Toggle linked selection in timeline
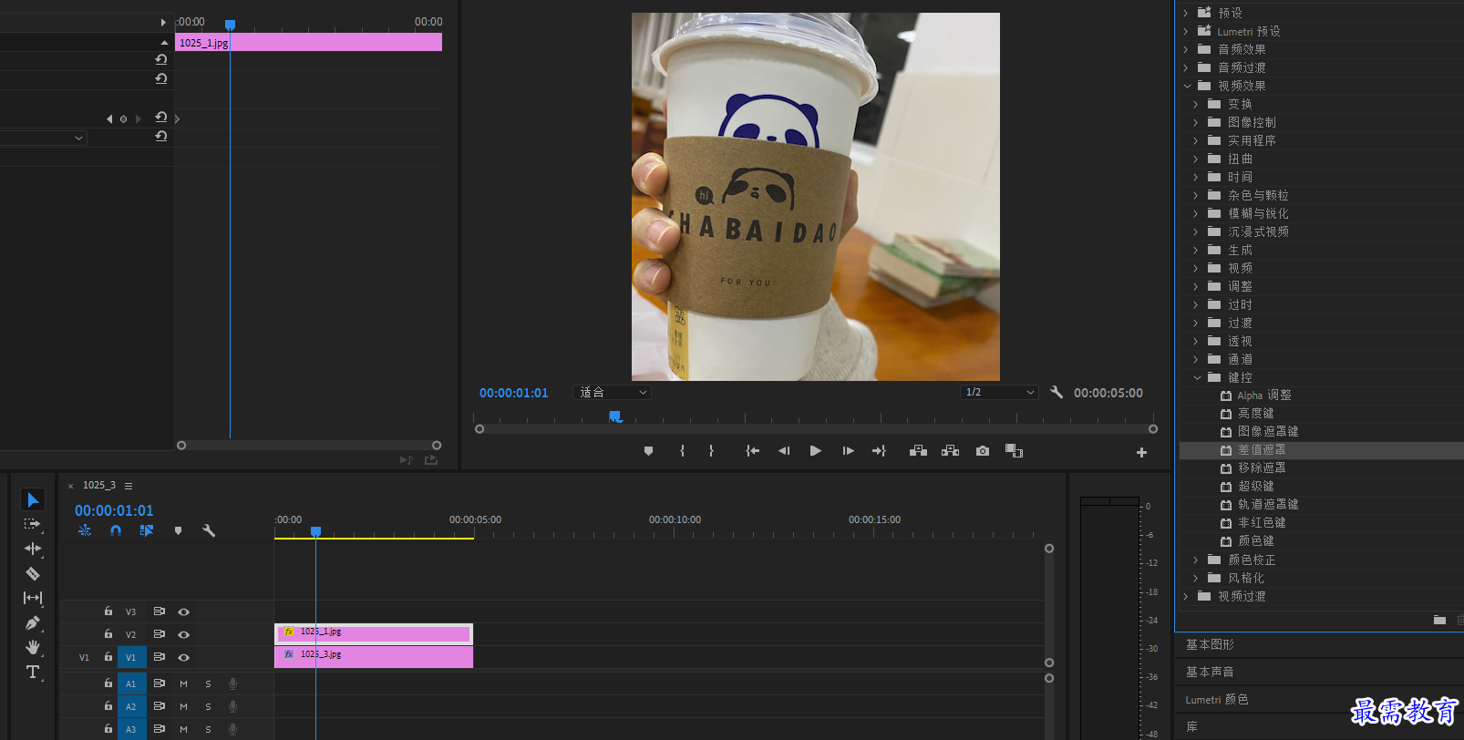The height and width of the screenshot is (740, 1464). [147, 530]
